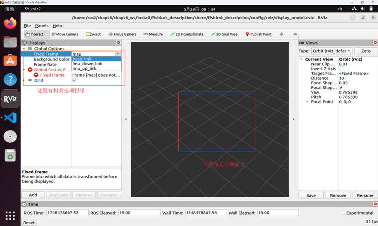Open Files manager from the dock
Screen dimensions: 378x226
click(x=10, y=42)
